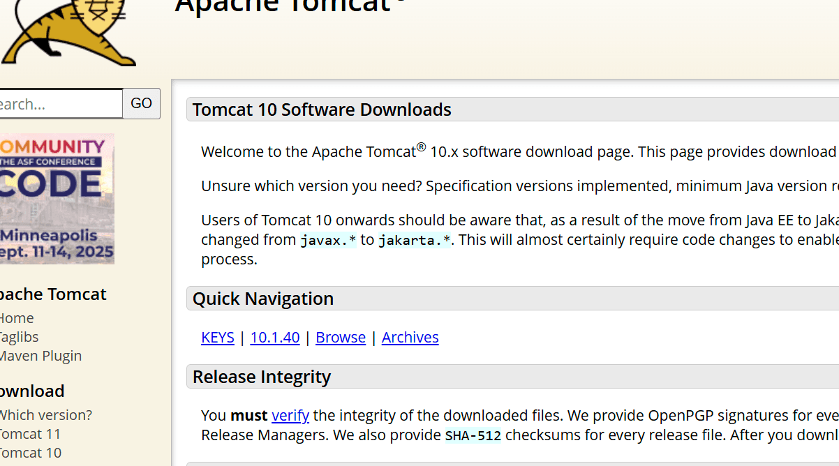Click the jakarta.* code text

[415, 241]
